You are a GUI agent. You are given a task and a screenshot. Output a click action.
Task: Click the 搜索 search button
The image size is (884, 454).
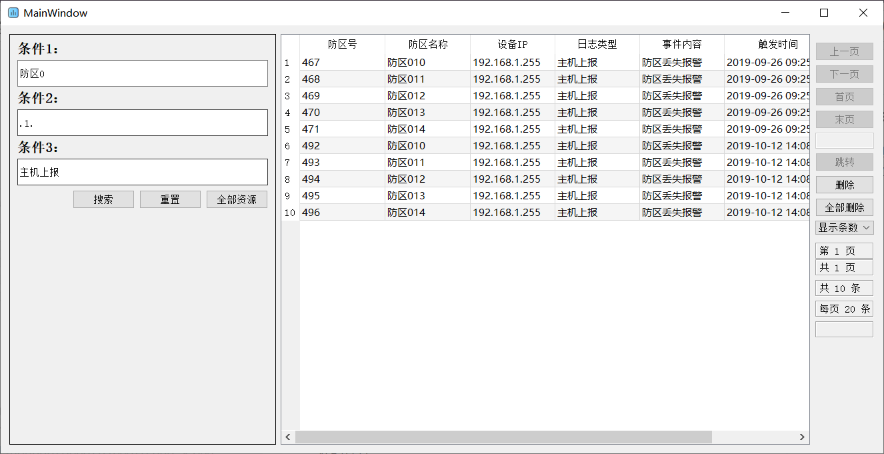(103, 199)
